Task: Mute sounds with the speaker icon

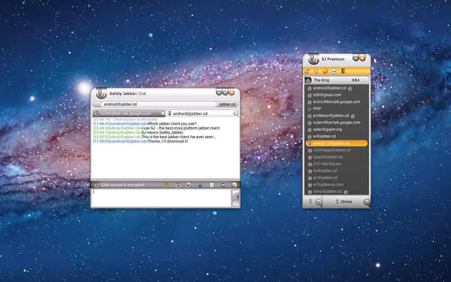Action: (316, 71)
